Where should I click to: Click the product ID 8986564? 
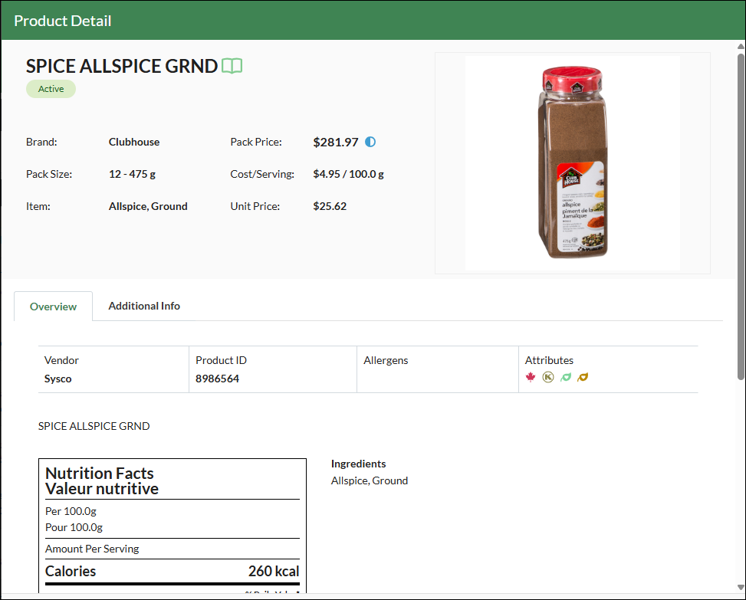point(218,379)
